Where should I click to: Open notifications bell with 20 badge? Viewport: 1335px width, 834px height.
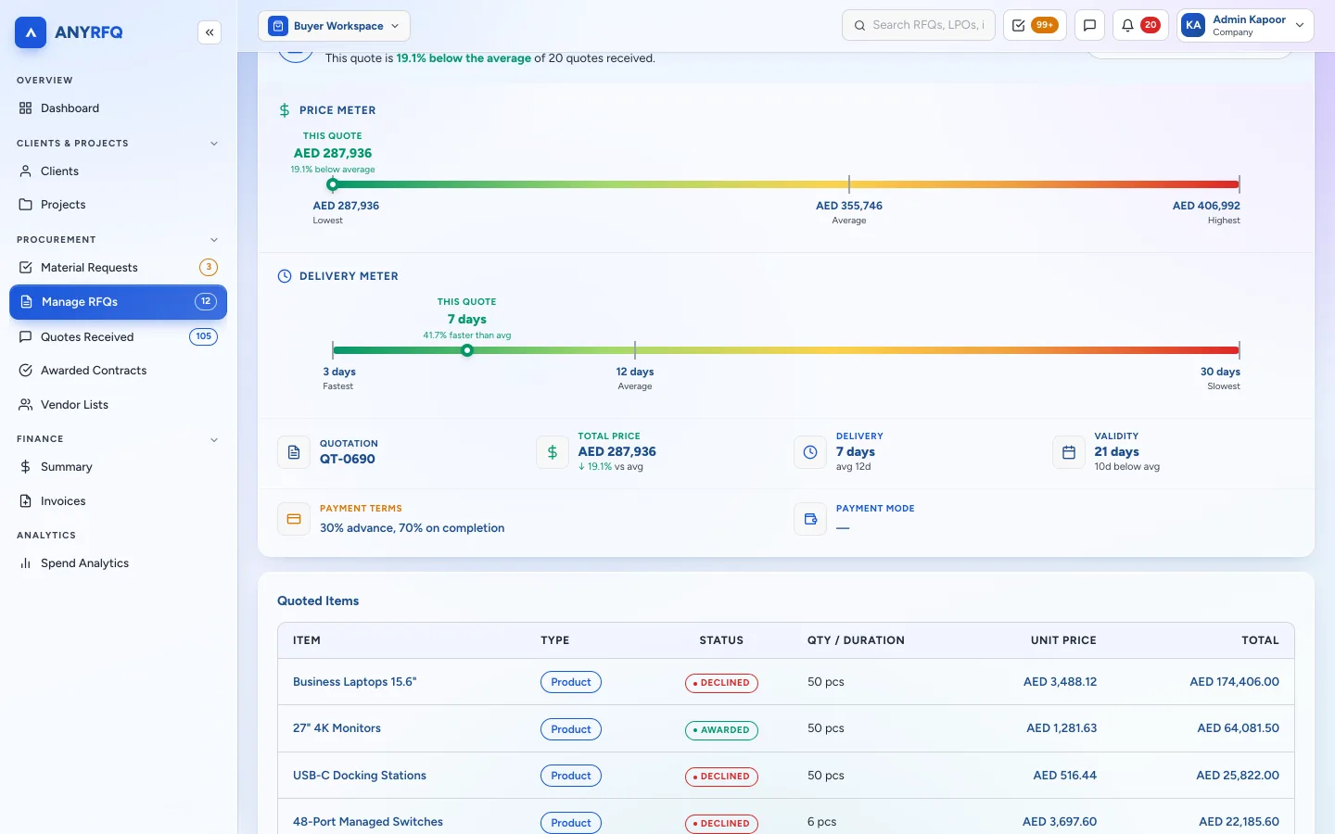(1140, 25)
